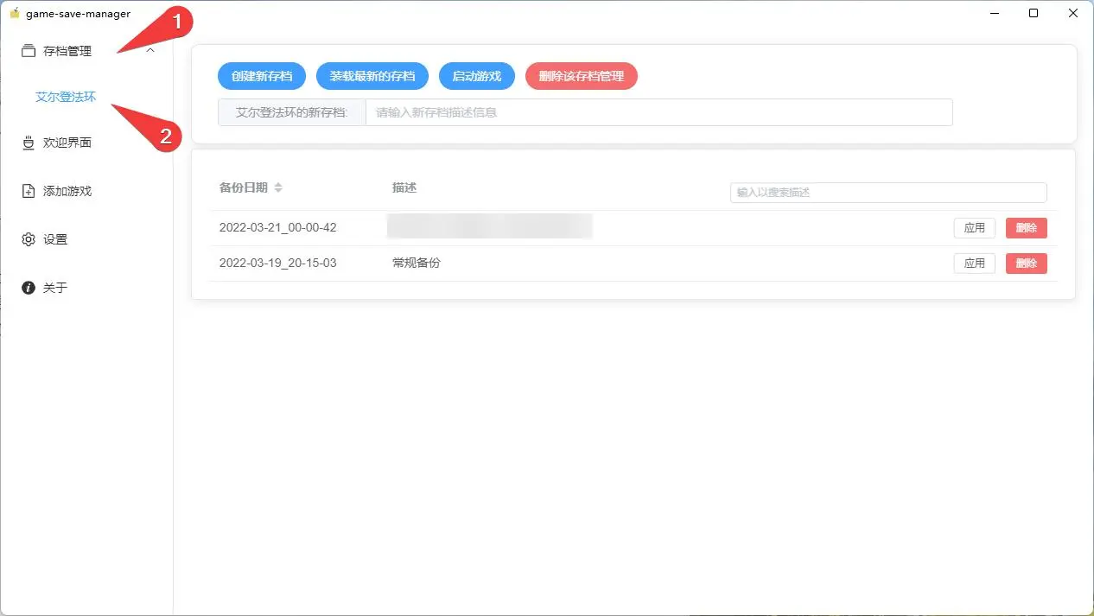Click the info icon for 关于
Screen dimensions: 1094x616
click(29, 288)
